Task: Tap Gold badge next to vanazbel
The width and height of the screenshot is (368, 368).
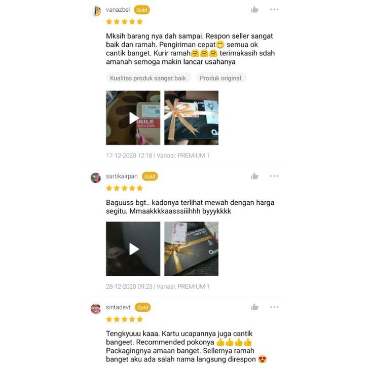Action: point(142,10)
